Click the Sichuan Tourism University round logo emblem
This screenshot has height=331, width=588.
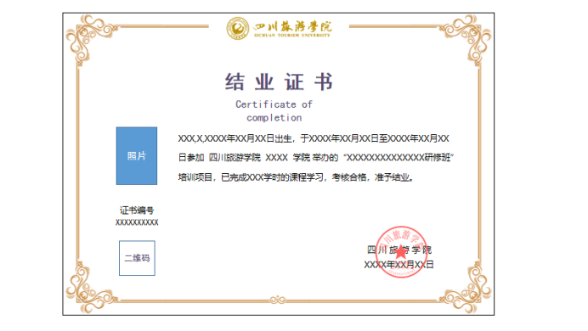click(238, 29)
